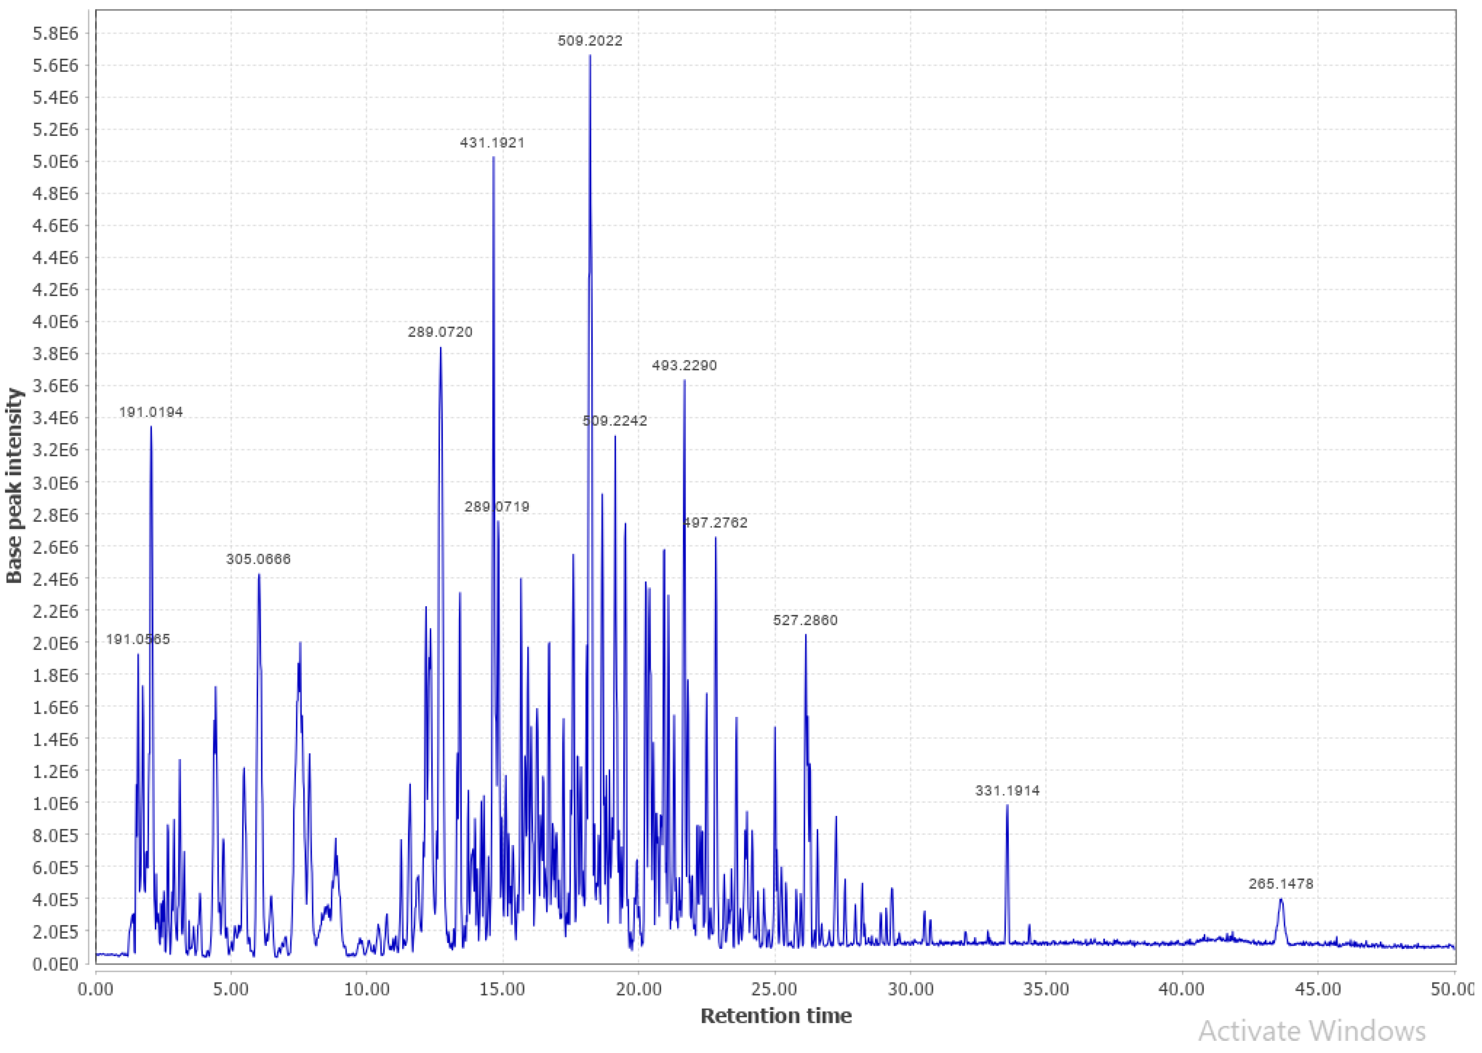The width and height of the screenshot is (1482, 1053).
Task: Click the 431.1921 peak annotation
Action: (491, 143)
